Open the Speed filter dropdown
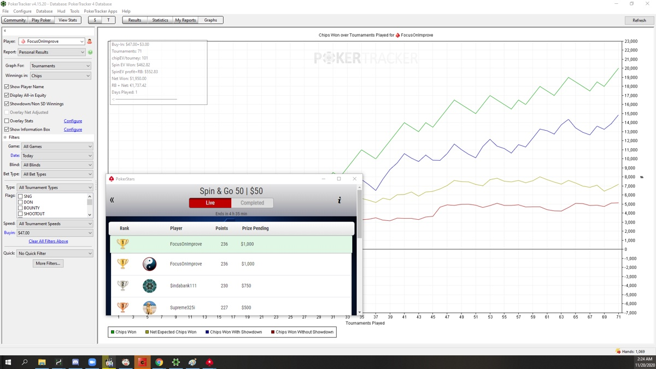 (x=55, y=224)
